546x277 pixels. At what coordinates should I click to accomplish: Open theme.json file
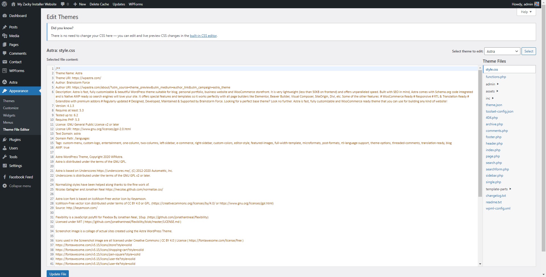point(494,105)
